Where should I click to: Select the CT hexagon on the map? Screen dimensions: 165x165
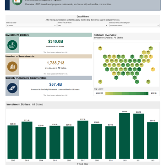pos(148,60)
